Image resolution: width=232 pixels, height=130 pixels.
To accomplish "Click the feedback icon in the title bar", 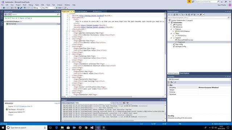I will pyautogui.click(x=193, y=1).
